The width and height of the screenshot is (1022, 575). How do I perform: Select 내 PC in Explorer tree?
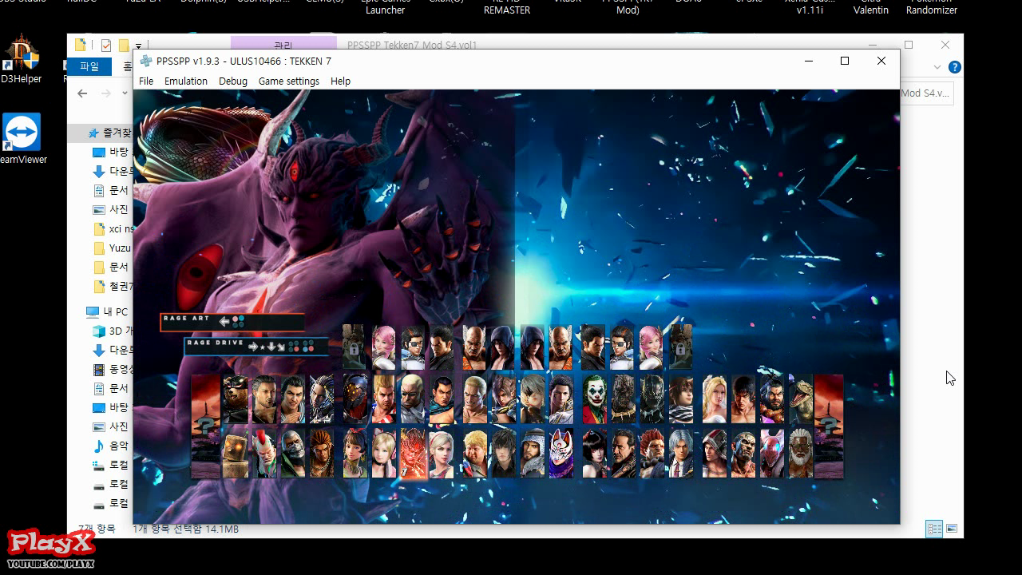[x=107, y=311]
